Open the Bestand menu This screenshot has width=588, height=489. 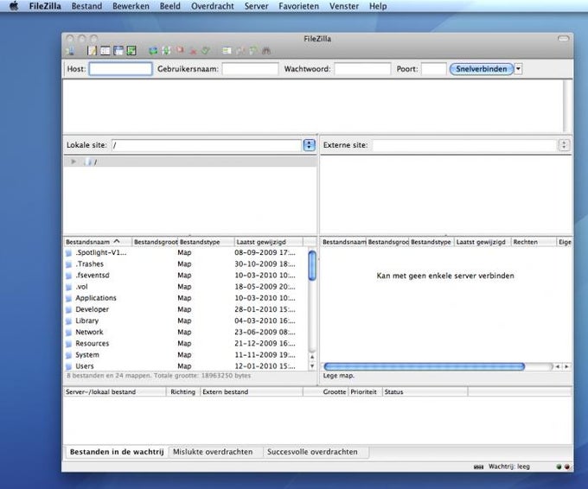pos(86,6)
